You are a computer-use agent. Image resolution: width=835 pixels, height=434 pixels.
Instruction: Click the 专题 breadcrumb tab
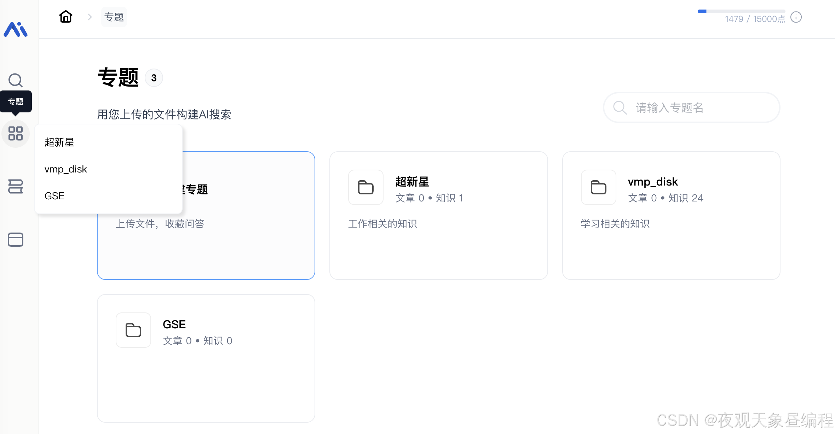point(114,17)
